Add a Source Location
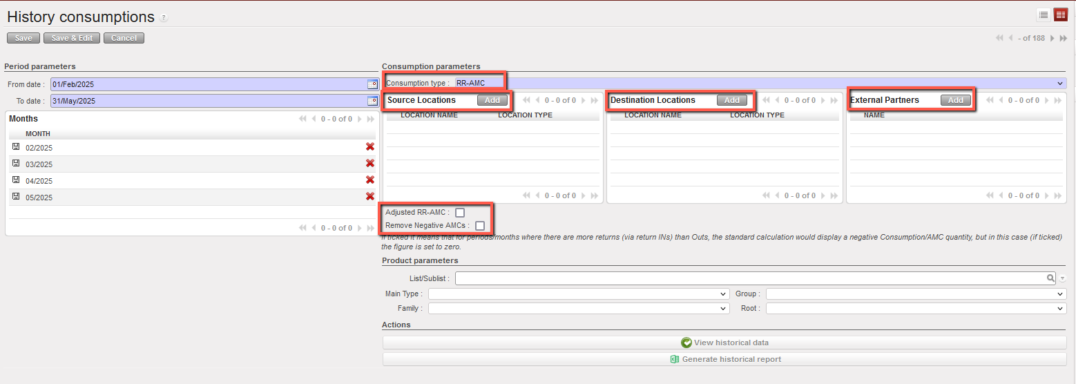 point(492,100)
